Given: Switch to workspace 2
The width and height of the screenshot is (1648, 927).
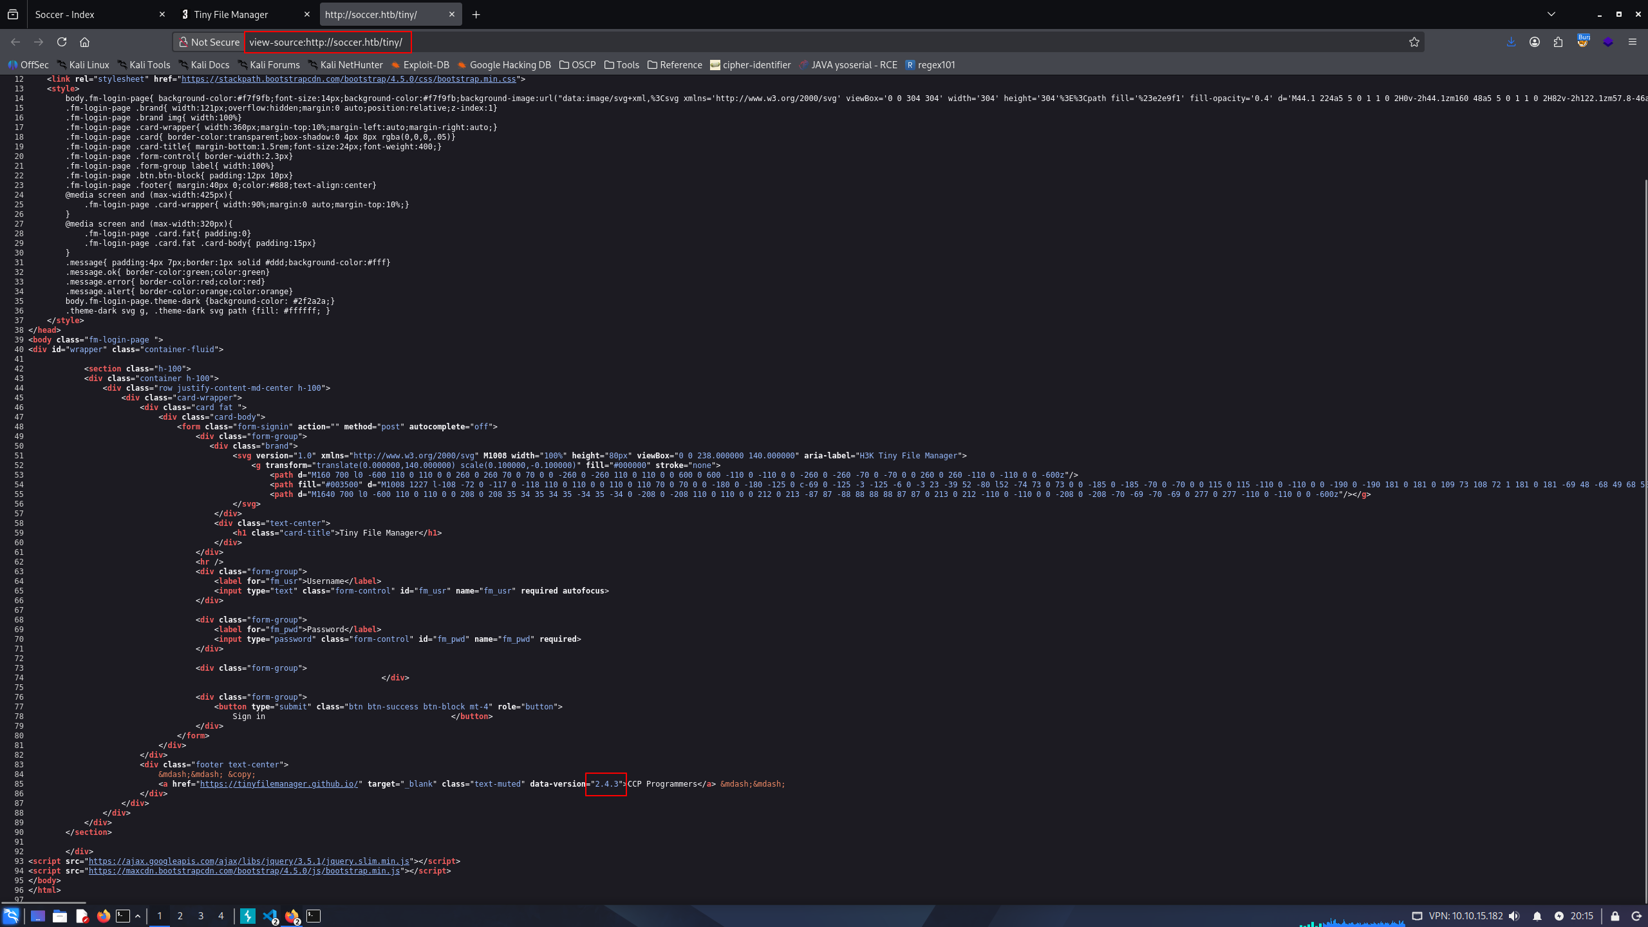Looking at the screenshot, I should [x=180, y=916].
